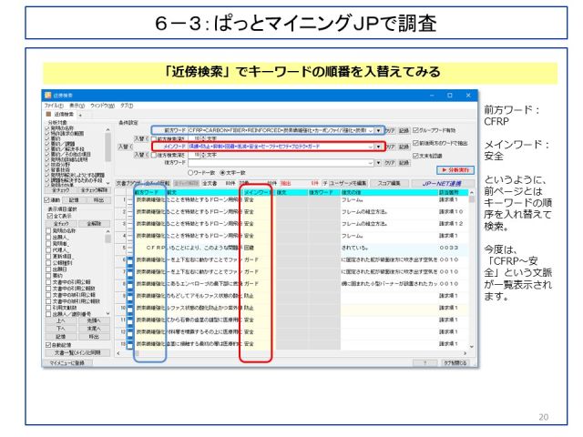The height and width of the screenshot is (437, 583).
Task: Click the 入替 swap button beside メインワード
Action: click(126, 147)
